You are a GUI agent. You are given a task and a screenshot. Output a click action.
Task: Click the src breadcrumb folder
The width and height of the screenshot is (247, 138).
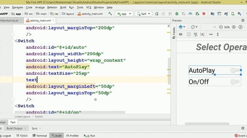[29, 14]
